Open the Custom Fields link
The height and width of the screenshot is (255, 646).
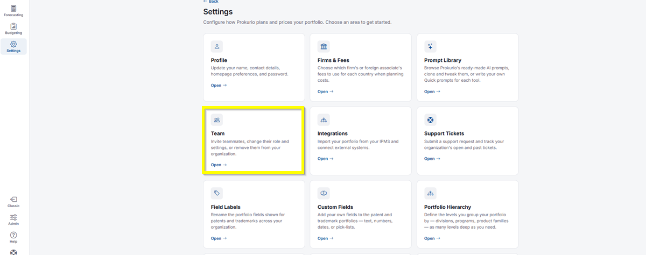tap(325, 238)
